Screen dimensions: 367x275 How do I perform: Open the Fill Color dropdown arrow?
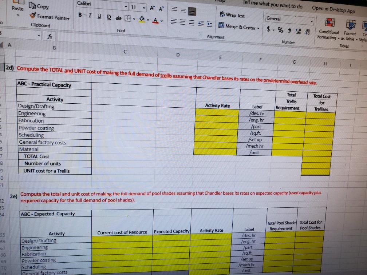click(x=148, y=20)
